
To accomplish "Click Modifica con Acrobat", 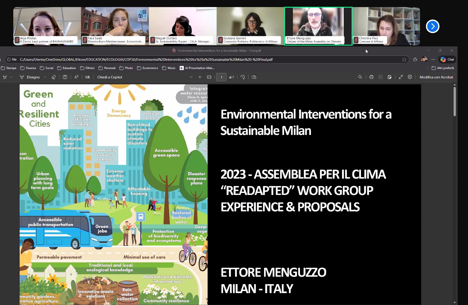I will pos(436,77).
